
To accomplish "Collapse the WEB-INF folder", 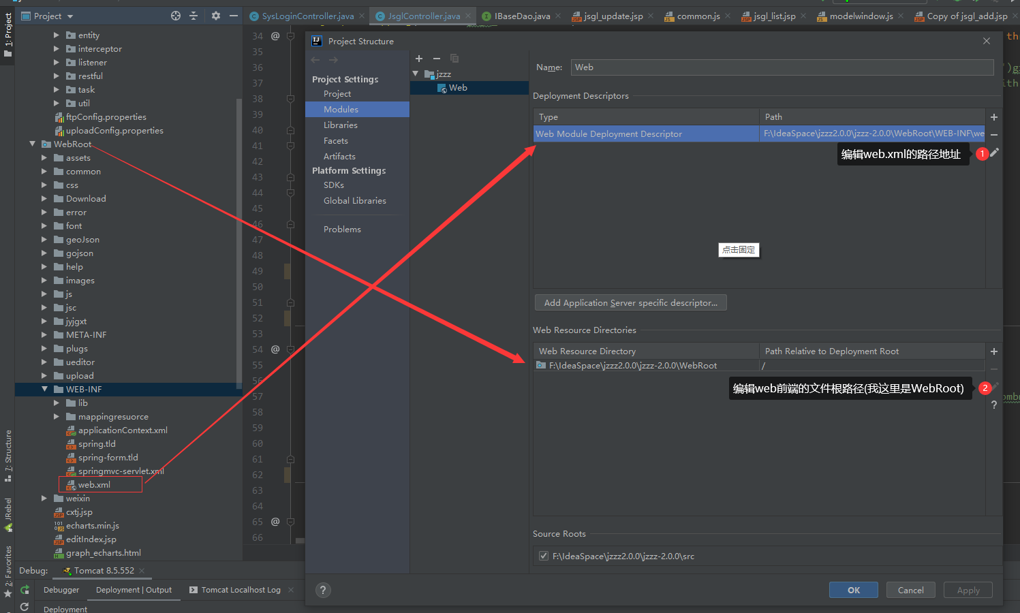I will coord(44,389).
